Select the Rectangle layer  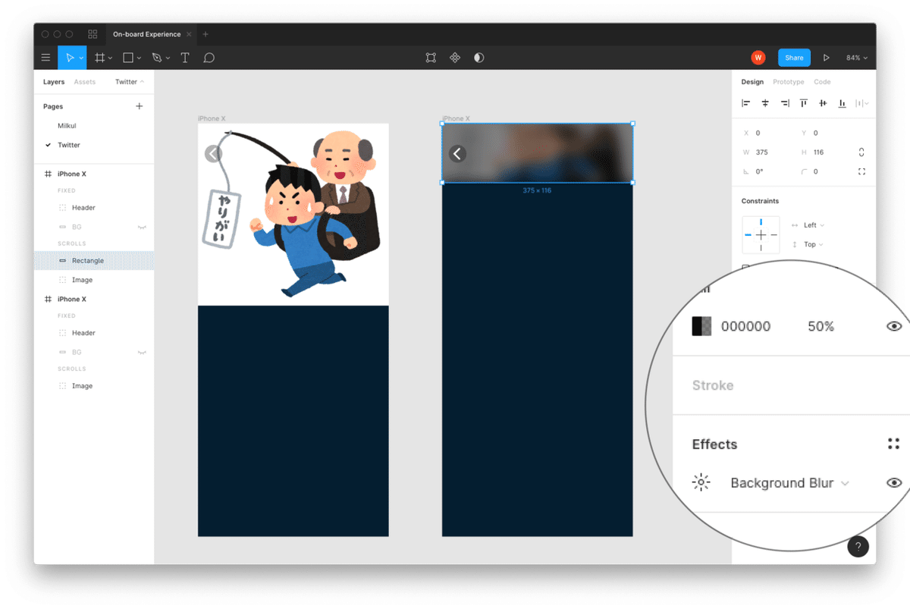[94, 261]
